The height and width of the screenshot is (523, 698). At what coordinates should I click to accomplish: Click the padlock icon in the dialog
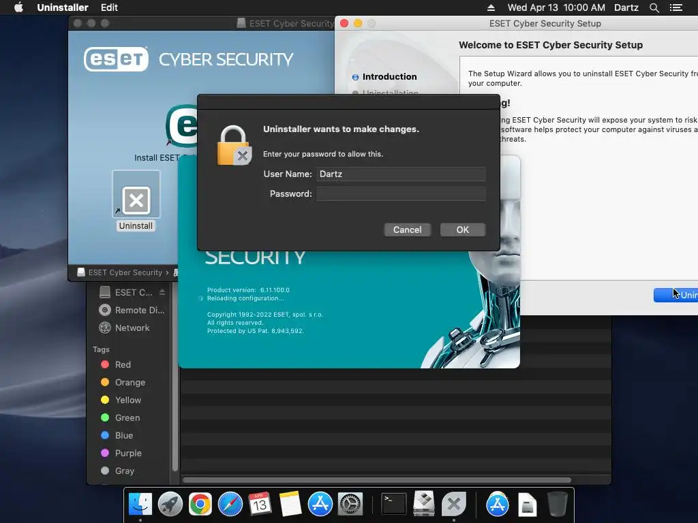point(234,146)
